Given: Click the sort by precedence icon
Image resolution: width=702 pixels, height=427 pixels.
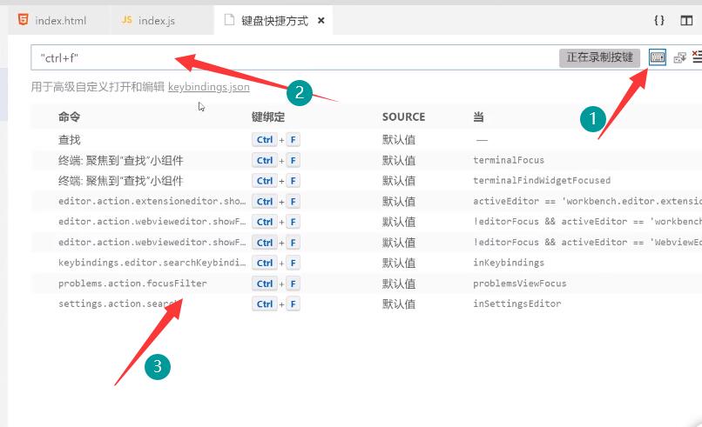Looking at the screenshot, I should pyautogui.click(x=679, y=57).
